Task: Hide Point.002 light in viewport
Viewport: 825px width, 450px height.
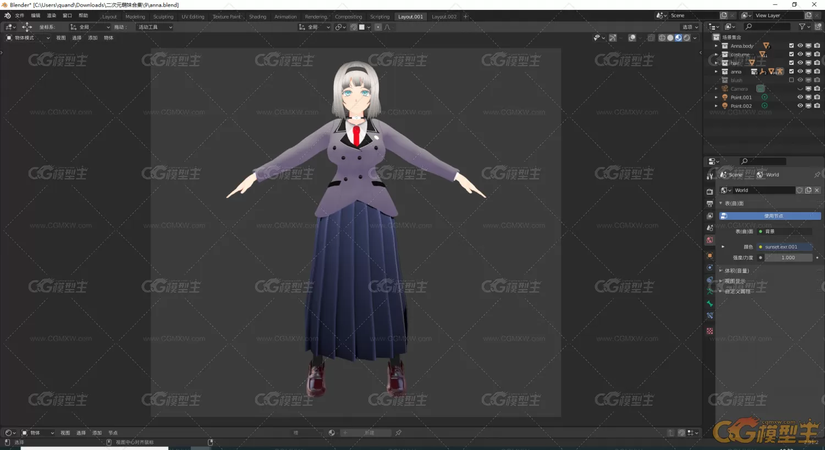Action: [x=800, y=105]
